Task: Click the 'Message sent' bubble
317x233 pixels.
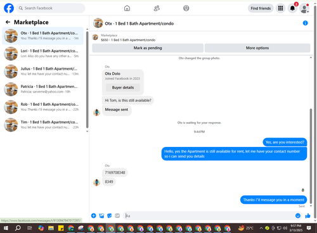Action: (x=117, y=110)
